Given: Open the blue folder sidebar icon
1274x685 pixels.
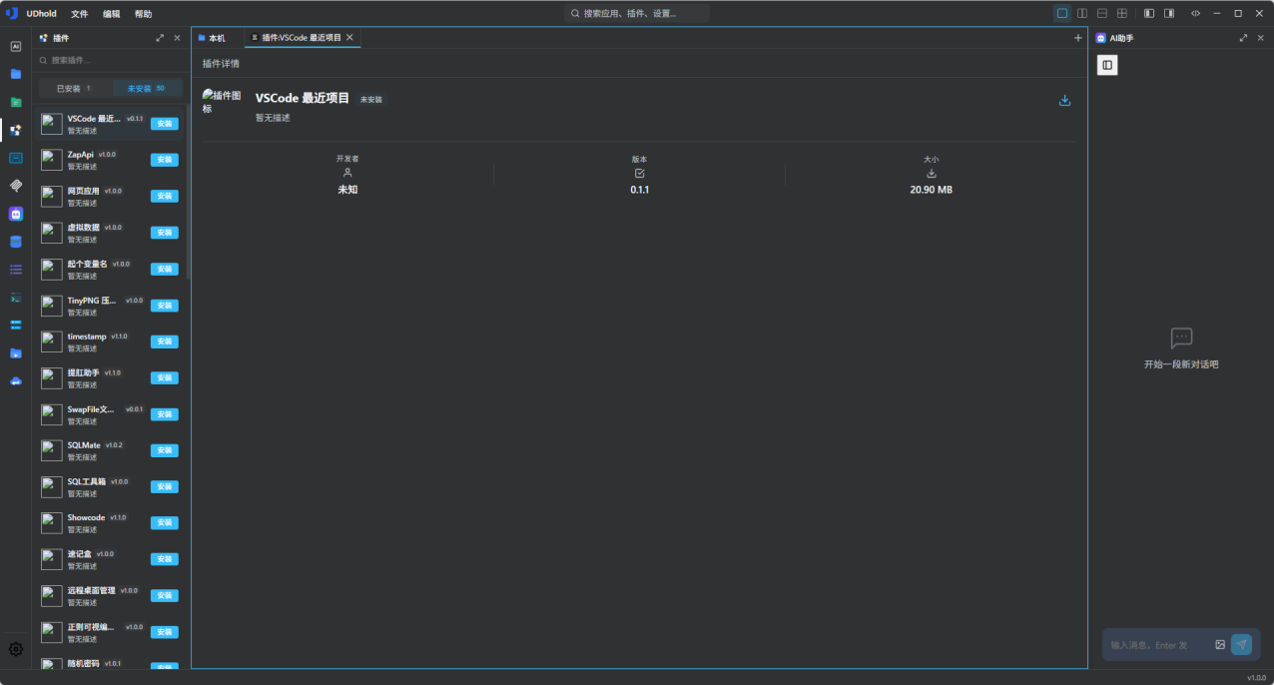Looking at the screenshot, I should click(16, 74).
